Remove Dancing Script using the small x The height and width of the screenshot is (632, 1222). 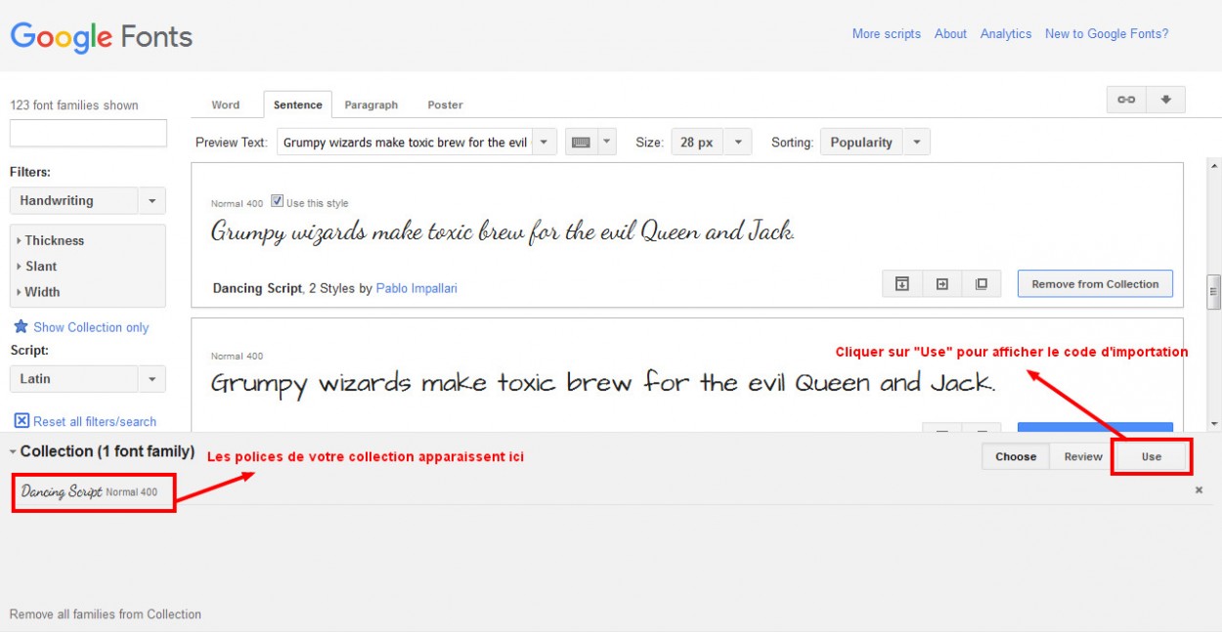tap(1199, 490)
